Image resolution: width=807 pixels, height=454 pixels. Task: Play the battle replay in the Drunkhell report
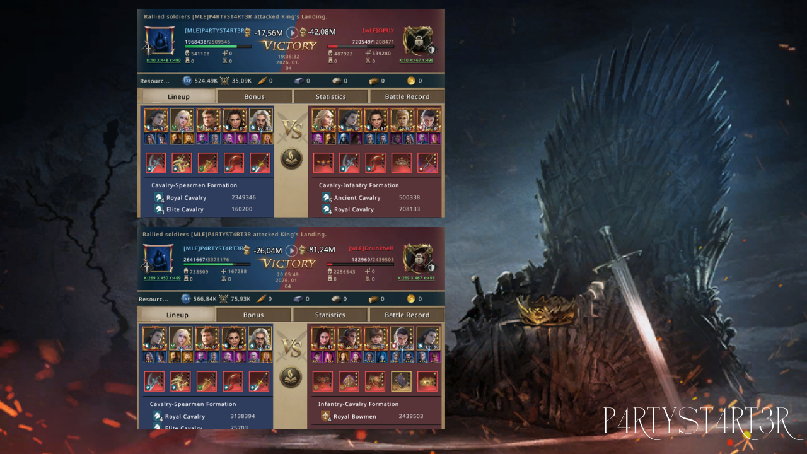291,251
